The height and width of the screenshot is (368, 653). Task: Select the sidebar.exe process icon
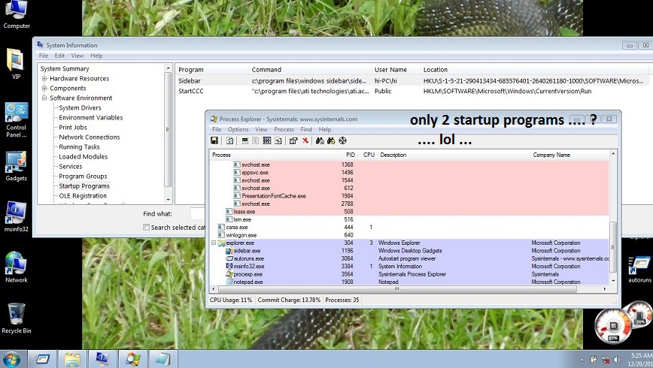click(229, 251)
